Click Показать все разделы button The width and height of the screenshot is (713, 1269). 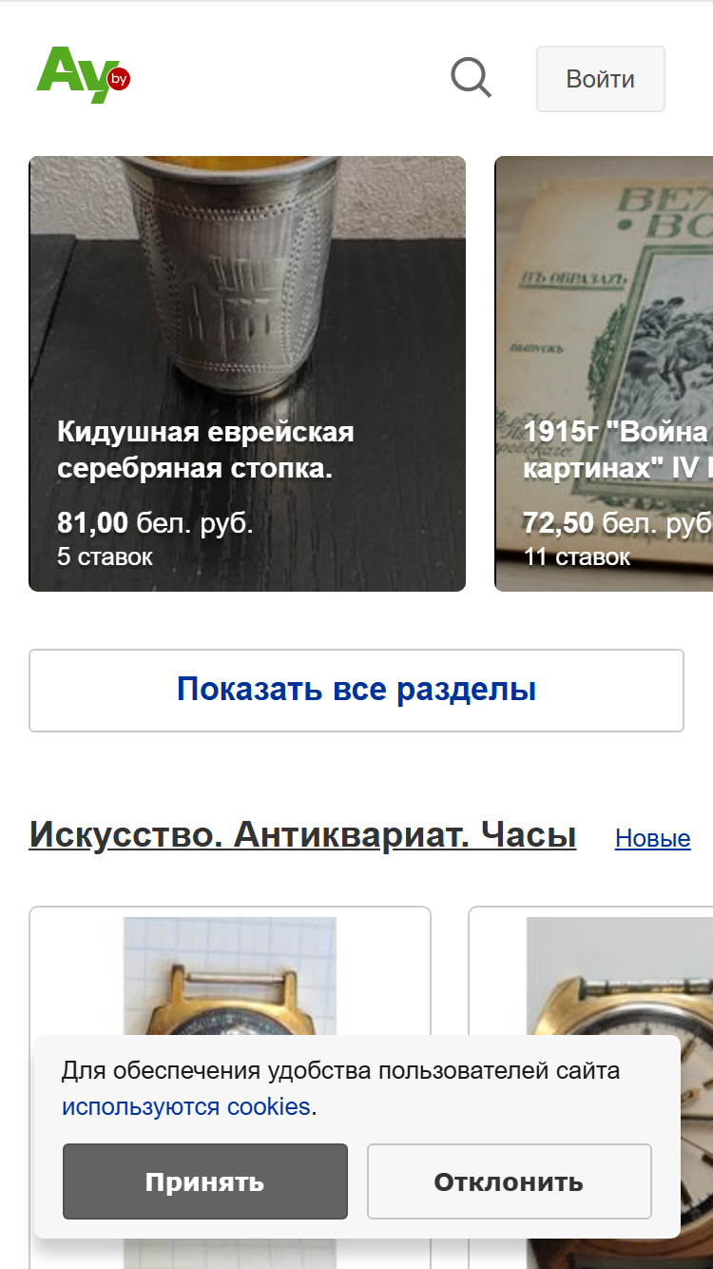click(356, 691)
